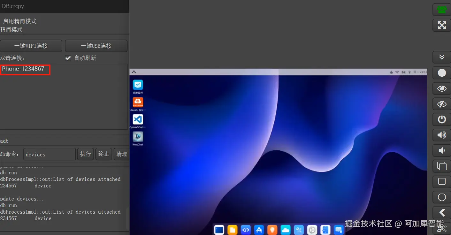Click the 终止 button
The height and width of the screenshot is (235, 451).
pos(103,154)
